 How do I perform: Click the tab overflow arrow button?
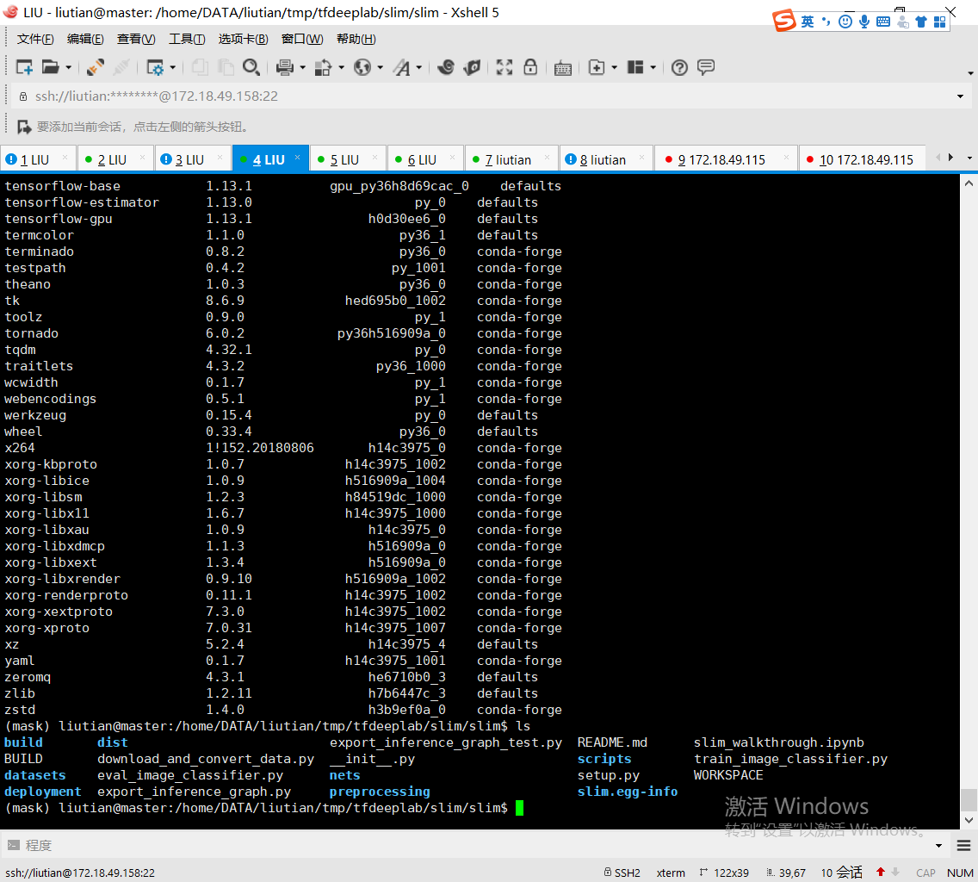952,158
